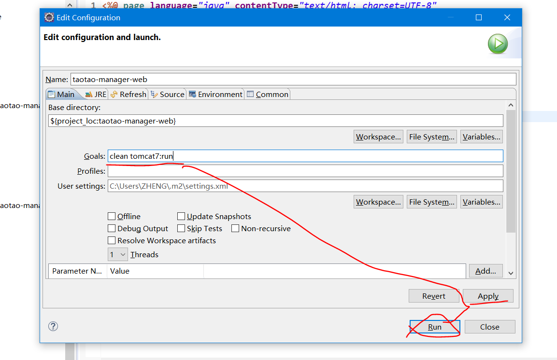Enable the Offline checkbox
Screen dimensions: 557x360
[x=112, y=216]
